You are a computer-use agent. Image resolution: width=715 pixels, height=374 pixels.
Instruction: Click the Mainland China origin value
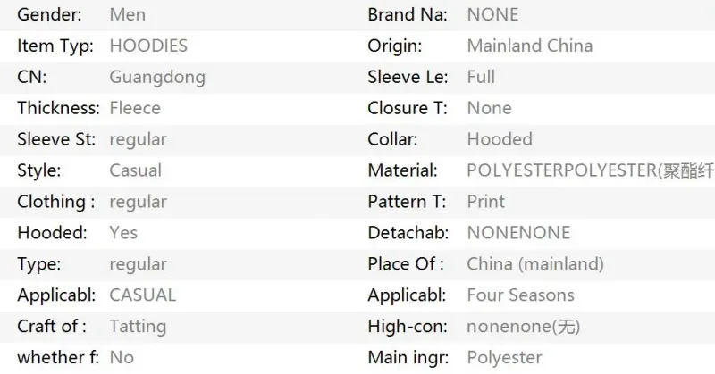[530, 46]
